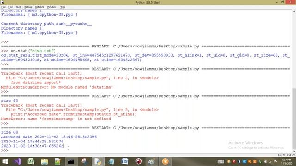Viewport: 296px width, 166px height.
Task: Open the Help menu
Action: pyautogui.click(x=62, y=7)
